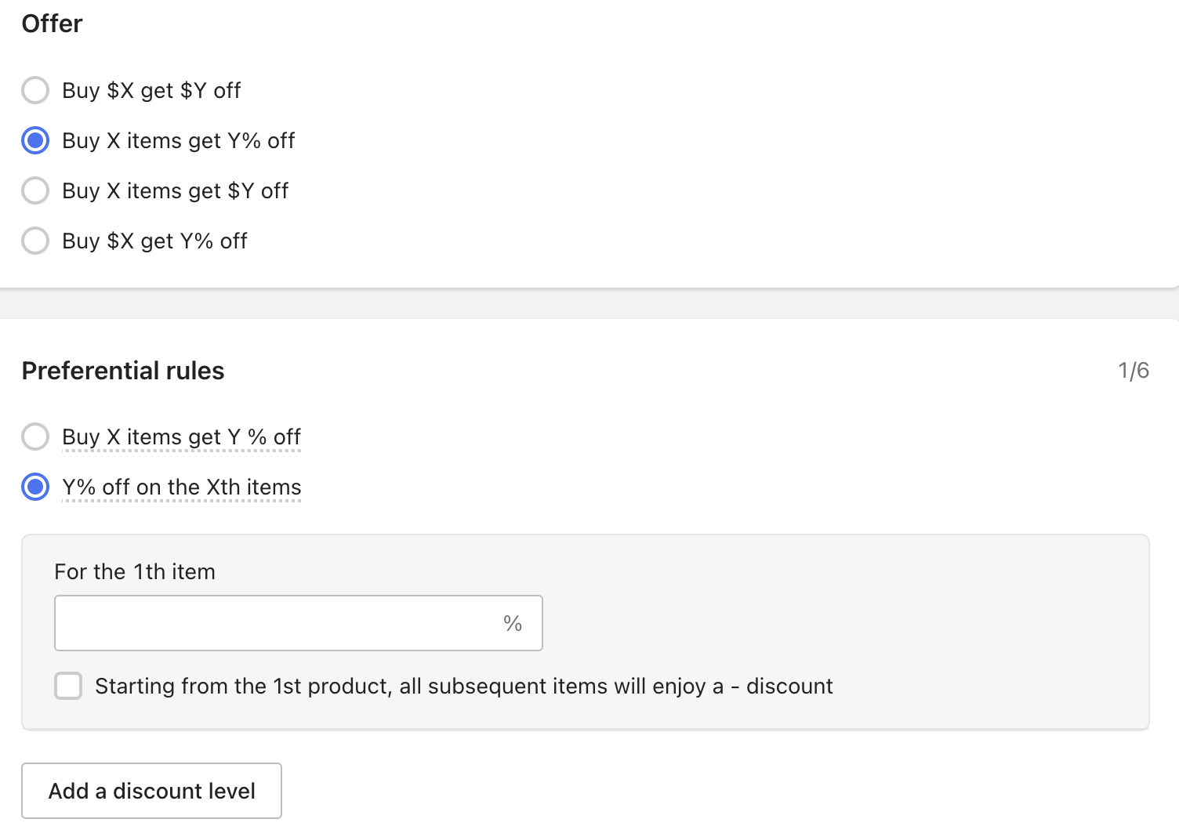The height and width of the screenshot is (837, 1179).
Task: Select the "Buy $X get $Y off" radio button
Action: (x=35, y=90)
